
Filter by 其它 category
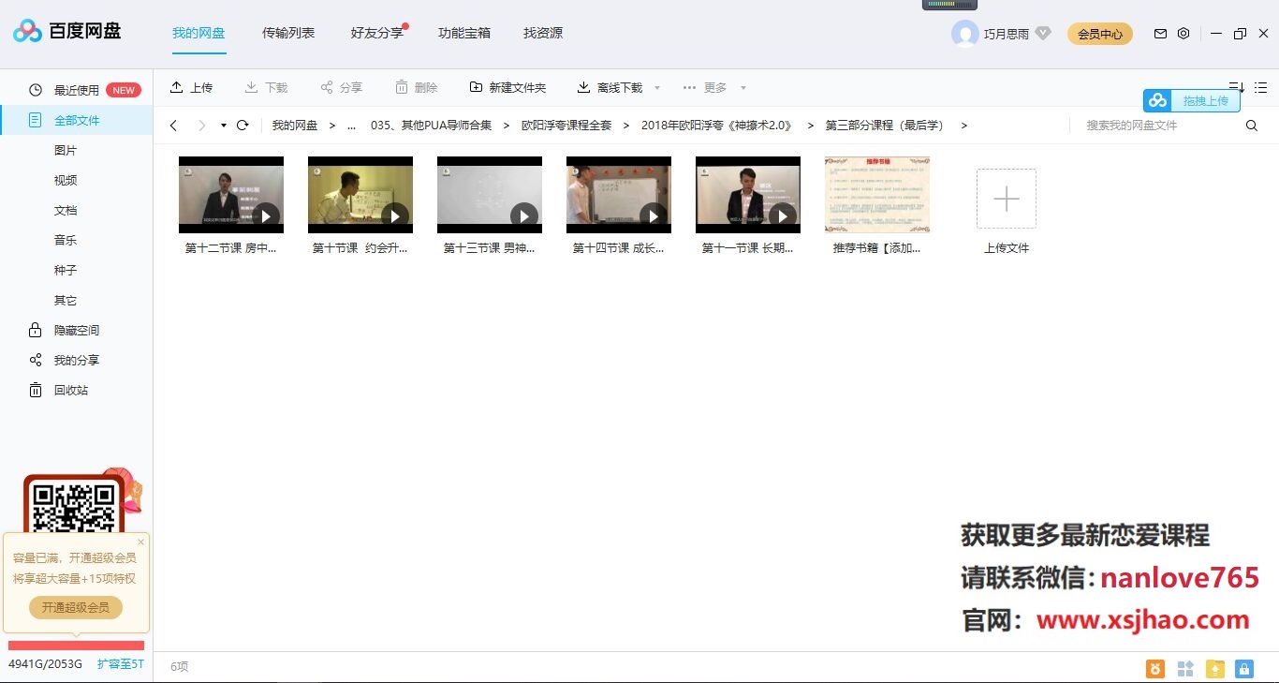66,301
